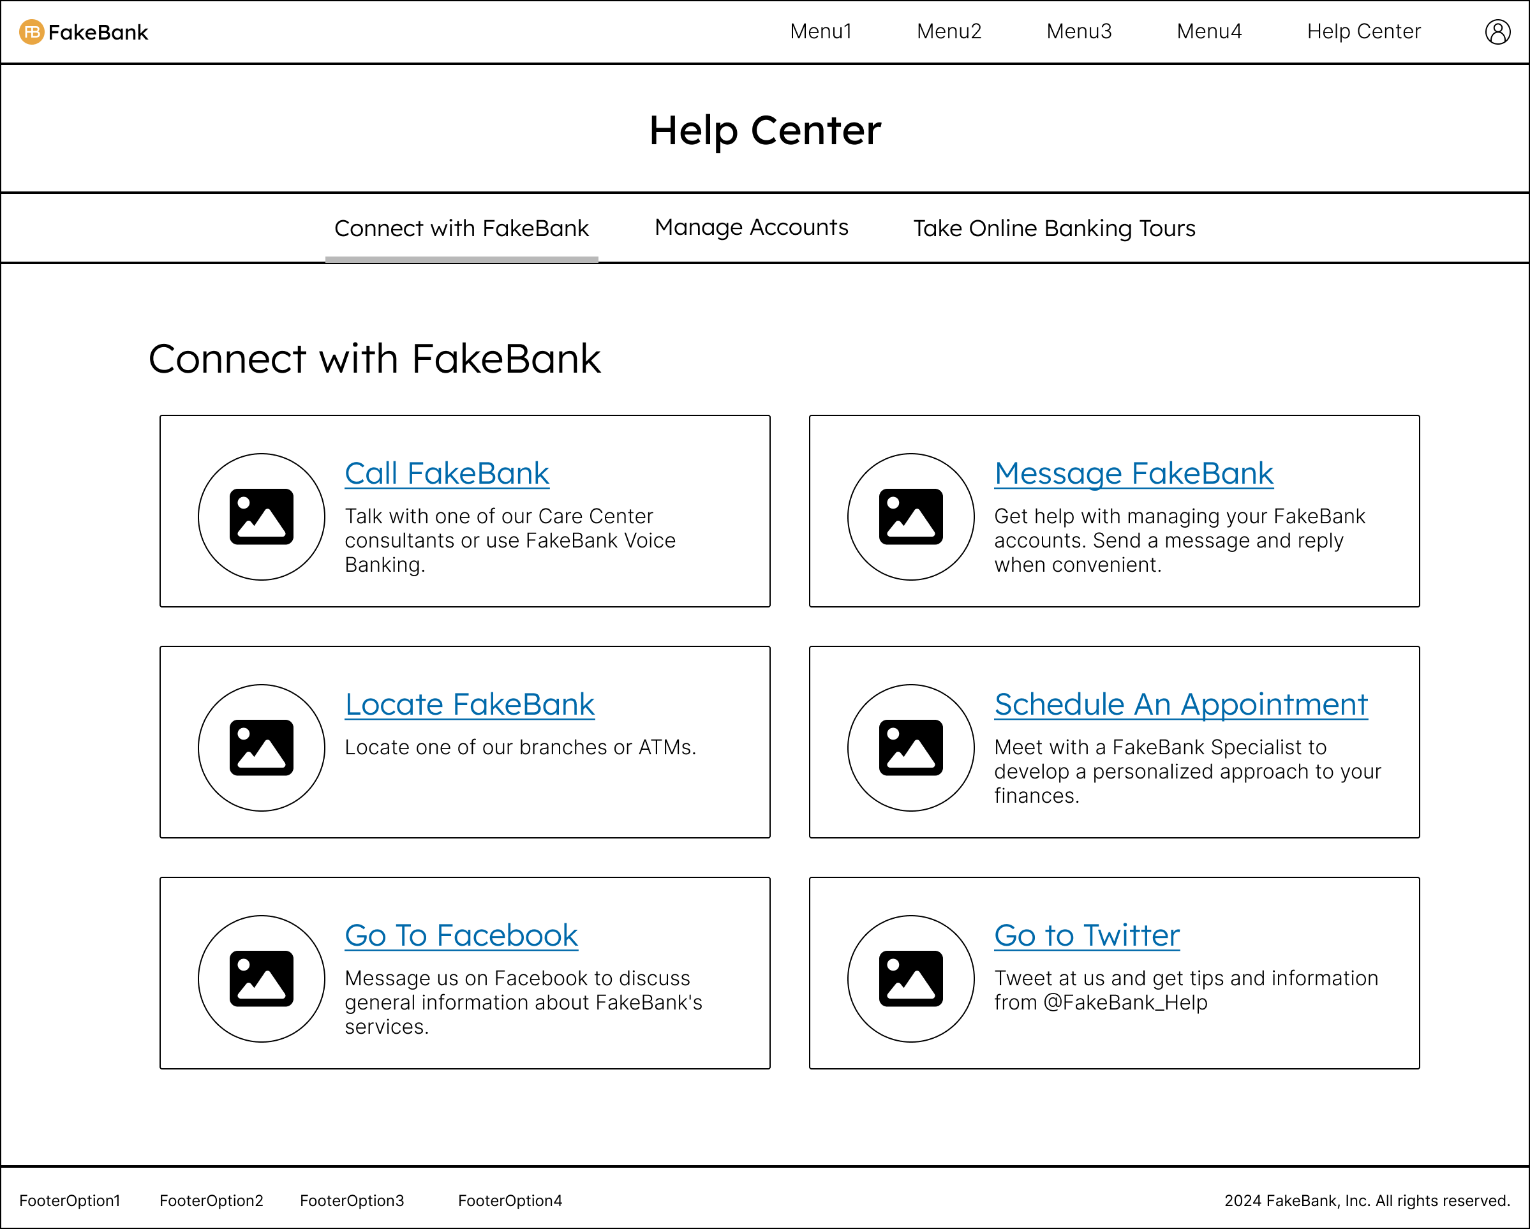
Task: Click the Call FakeBank image icon
Action: [x=261, y=517]
